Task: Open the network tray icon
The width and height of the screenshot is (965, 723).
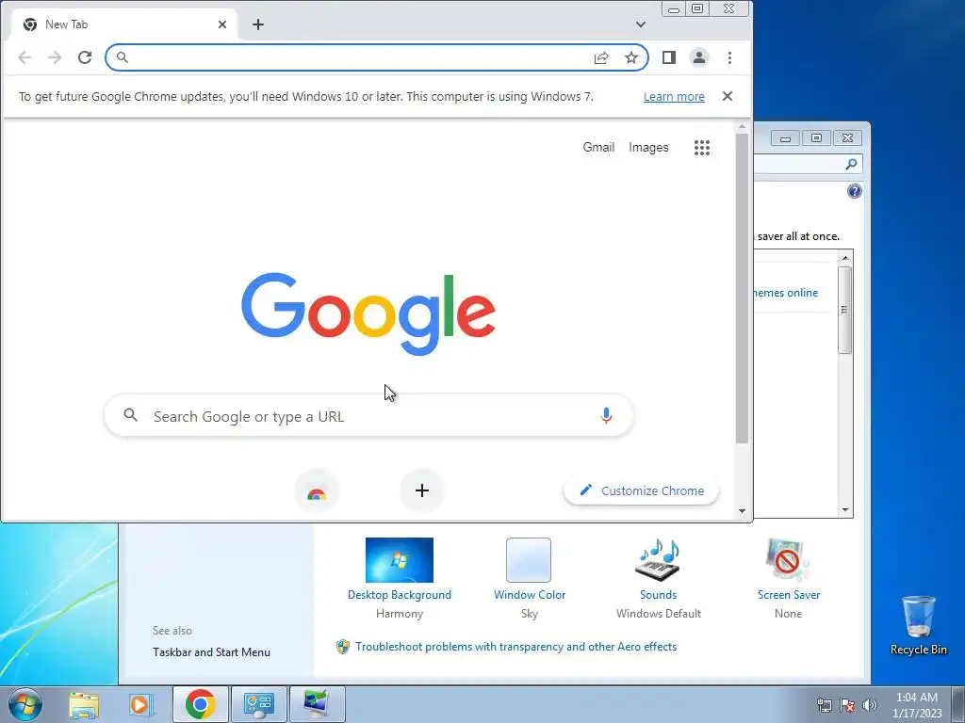Action: coord(824,706)
